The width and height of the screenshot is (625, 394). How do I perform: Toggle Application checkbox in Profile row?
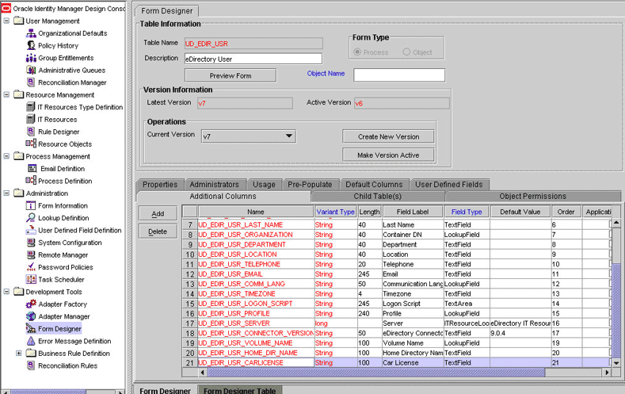[610, 313]
